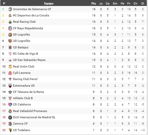Screen dimensions: 148x135
Task: Click the CD Tudelano crest icon
Action: pyautogui.click(x=10, y=130)
